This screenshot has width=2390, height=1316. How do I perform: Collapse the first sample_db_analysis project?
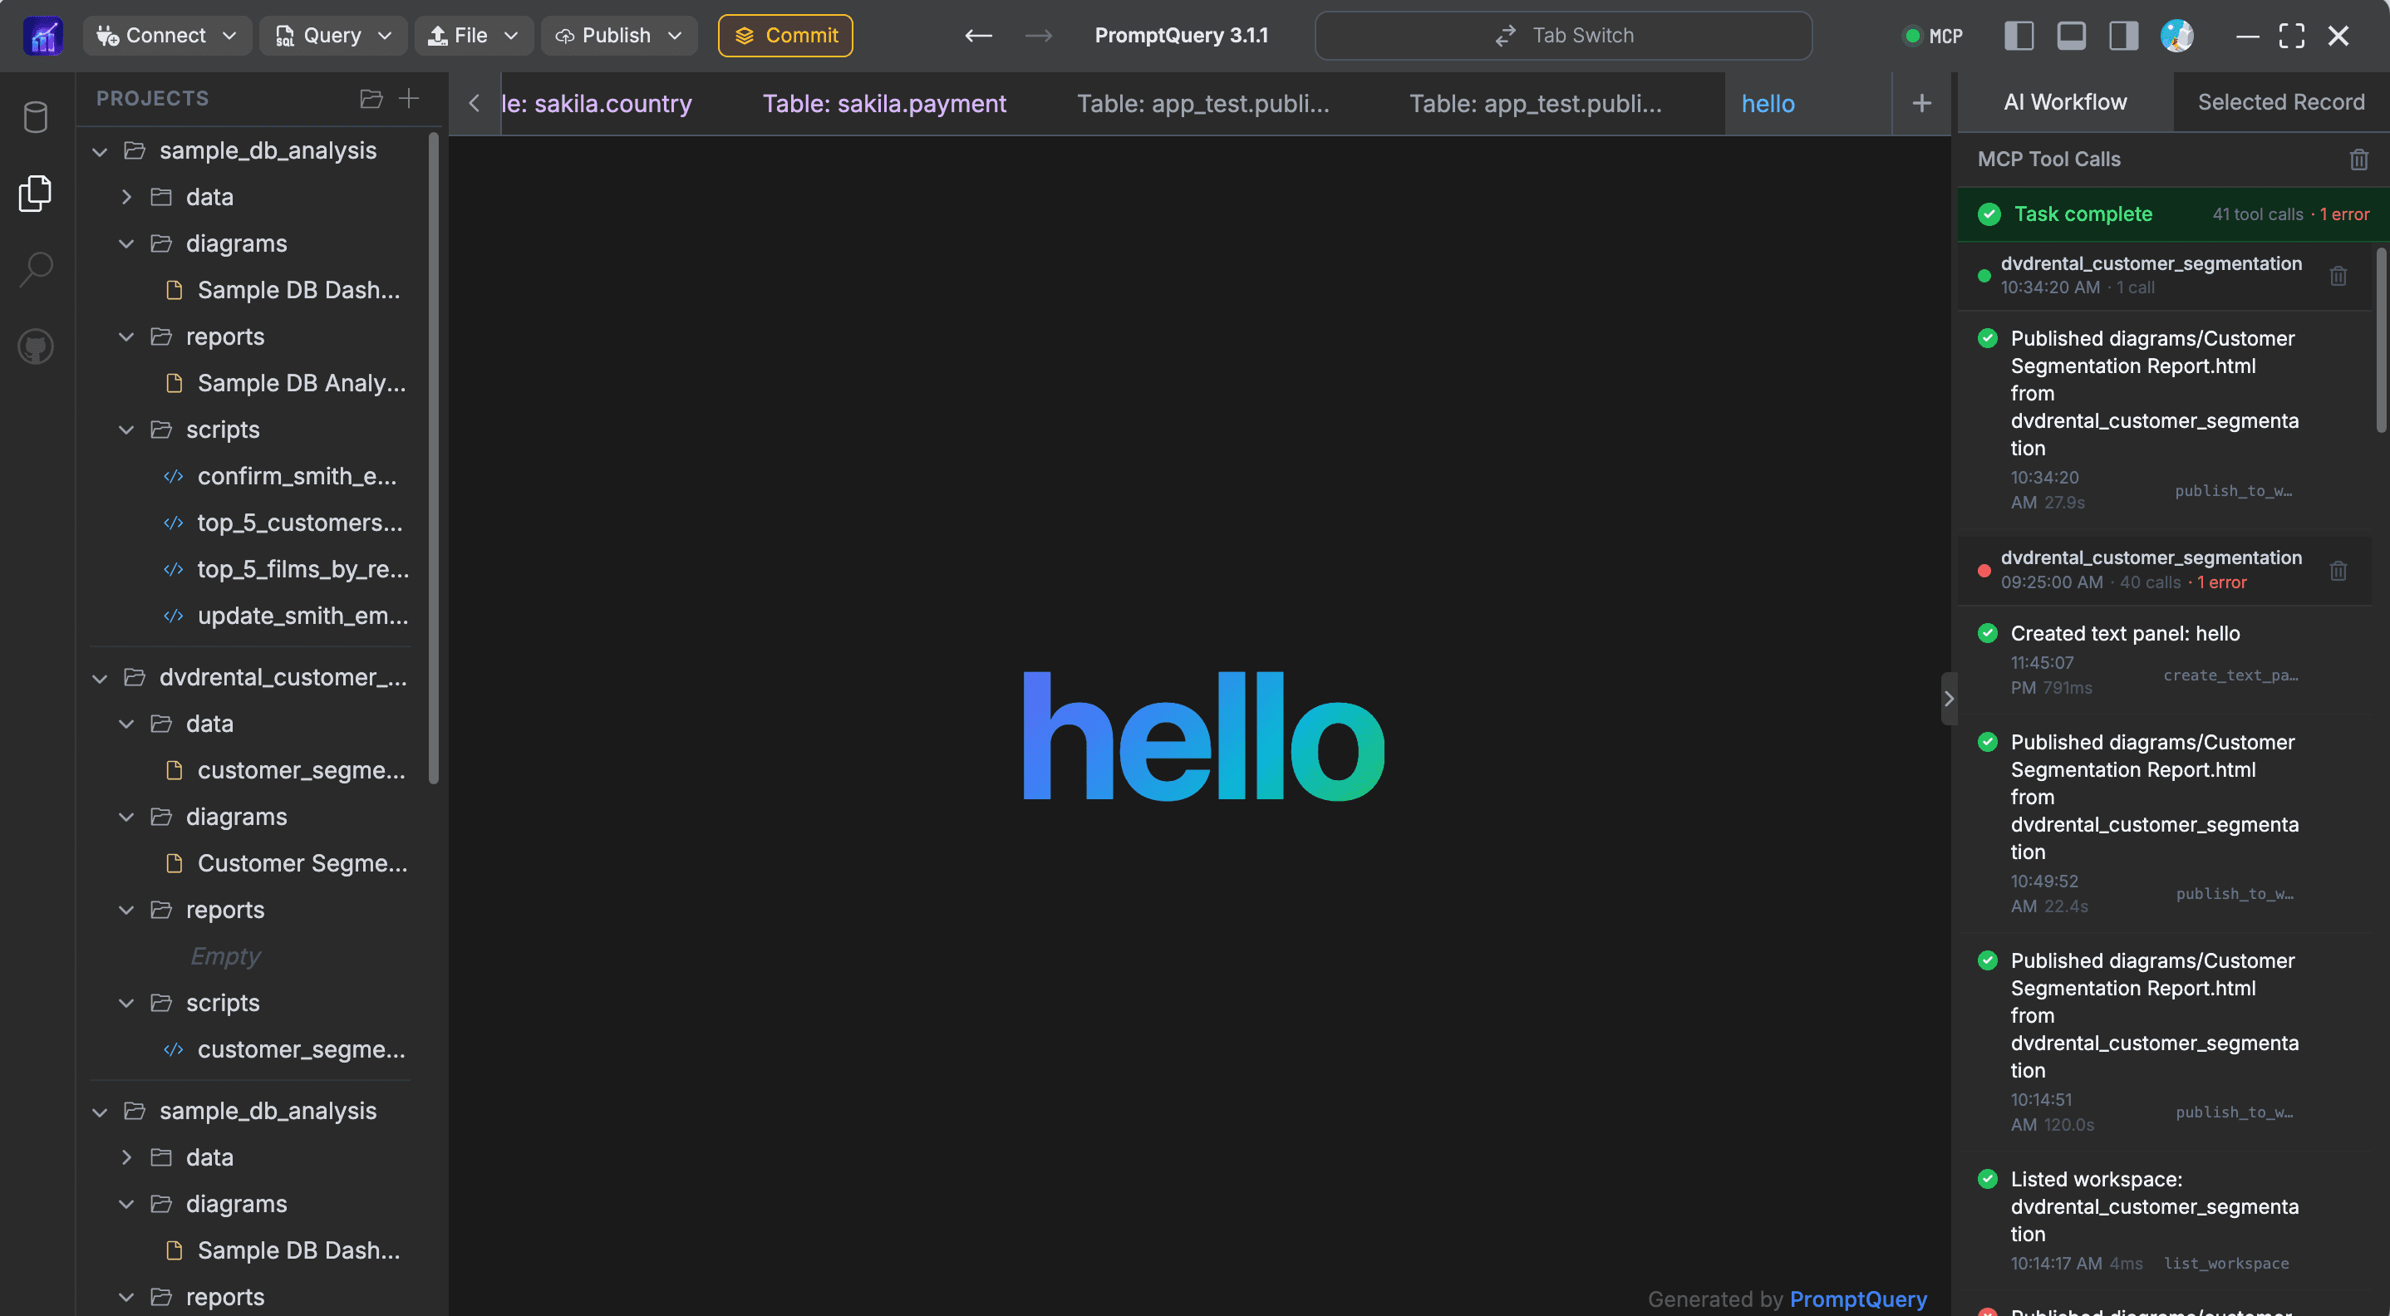[101, 151]
